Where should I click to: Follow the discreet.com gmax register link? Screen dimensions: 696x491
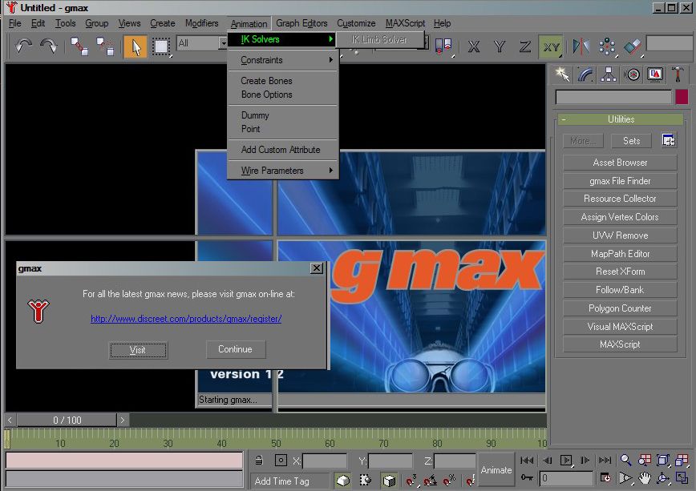[186, 319]
